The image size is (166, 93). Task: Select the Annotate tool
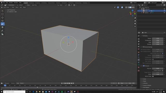click(x=2, y=31)
